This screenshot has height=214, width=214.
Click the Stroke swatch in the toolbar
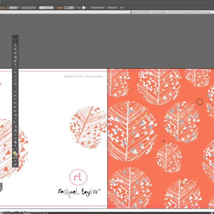16,154
